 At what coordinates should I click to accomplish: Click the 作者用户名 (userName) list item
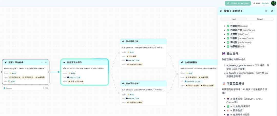coord(241,30)
